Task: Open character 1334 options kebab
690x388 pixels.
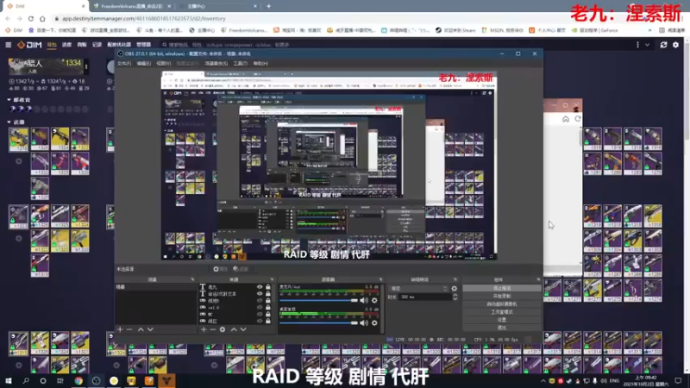Action: click(x=86, y=66)
